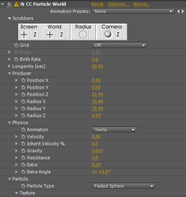
Task: Click the Camera sphere scrubber
Action: pyautogui.click(x=108, y=34)
